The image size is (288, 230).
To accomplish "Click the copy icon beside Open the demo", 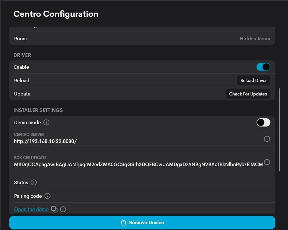I will (x=54, y=209).
